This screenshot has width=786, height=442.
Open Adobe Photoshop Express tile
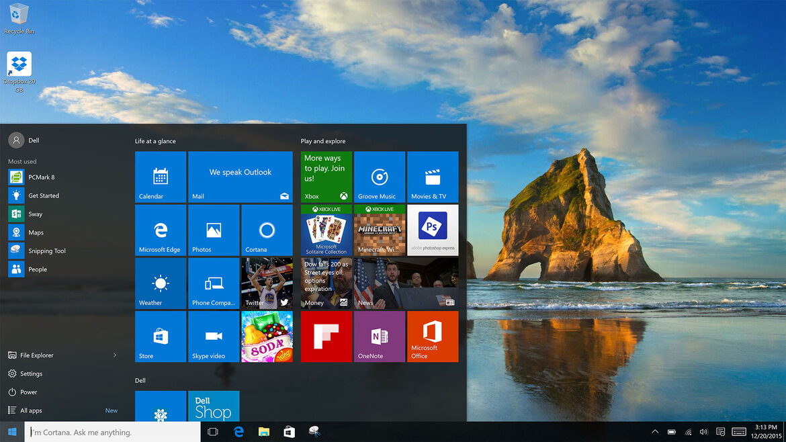tap(433, 230)
